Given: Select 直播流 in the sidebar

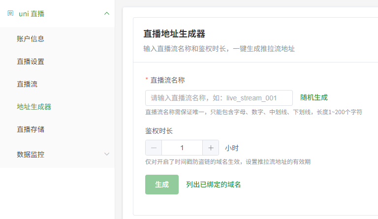Looking at the screenshot, I should coord(27,84).
